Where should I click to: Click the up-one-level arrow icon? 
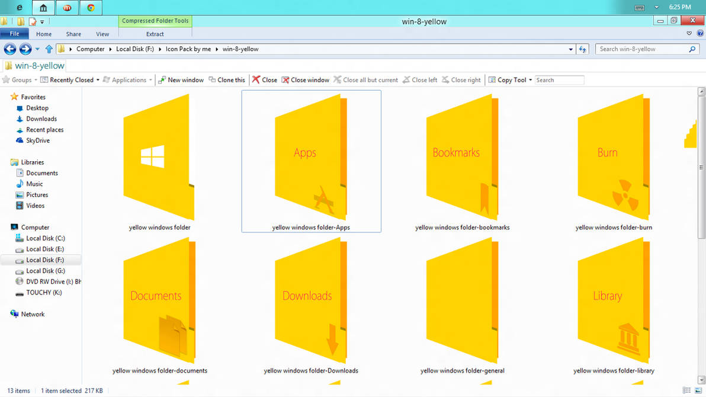49,49
